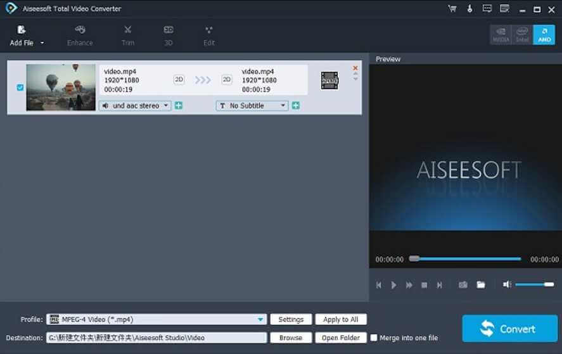Toggle Intel acceleration
Screen dimensions: 562x354
[x=522, y=35]
